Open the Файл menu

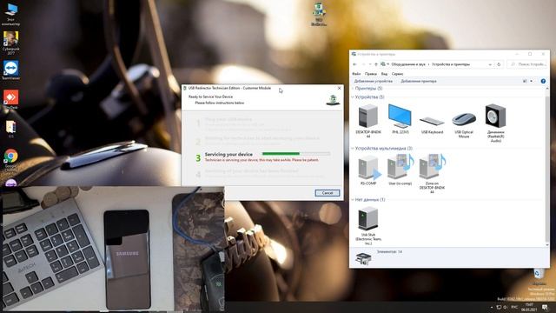click(x=356, y=74)
